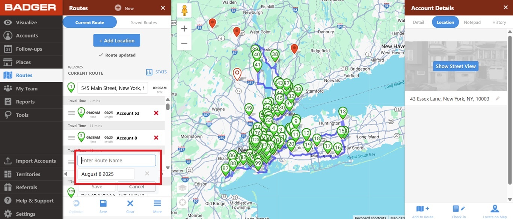Switch to the Current Route tab
The height and width of the screenshot is (219, 513).
tap(90, 22)
